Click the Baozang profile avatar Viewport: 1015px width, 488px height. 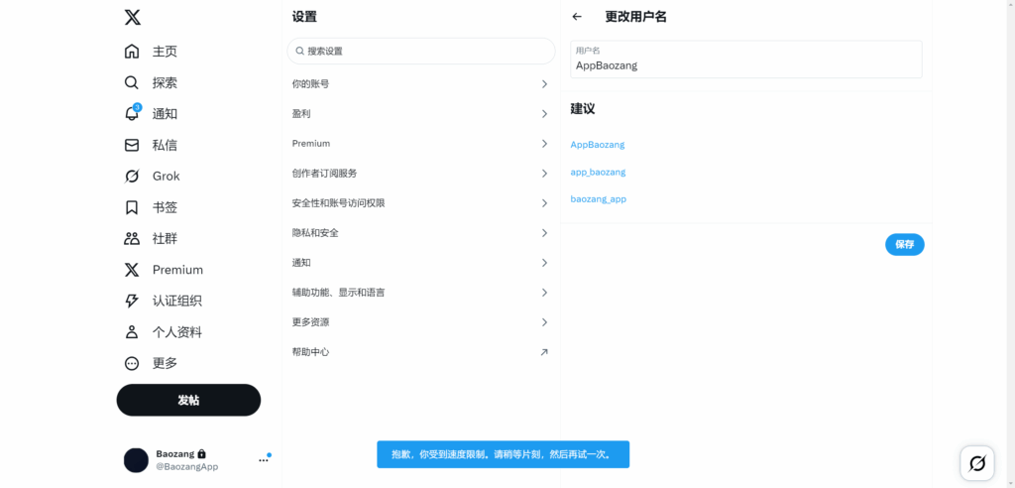(x=136, y=460)
